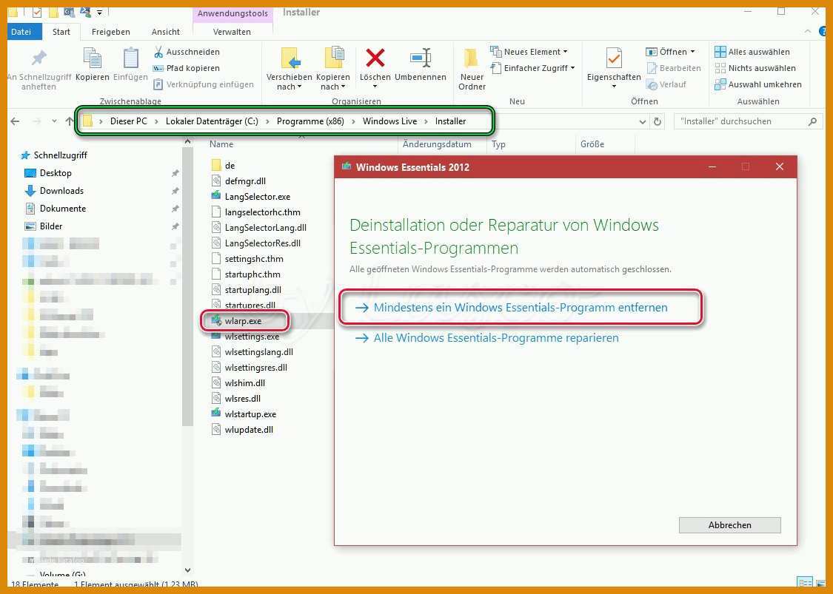Switch to the Freigeben tab

pos(110,32)
